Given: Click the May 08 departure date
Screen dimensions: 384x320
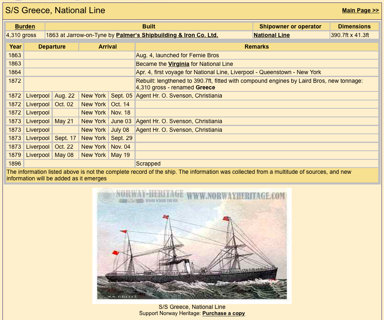Looking at the screenshot, I should pos(64,155).
